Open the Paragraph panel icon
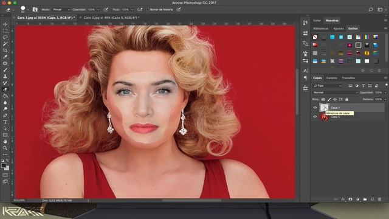The height and width of the screenshot is (219, 389). [305, 78]
